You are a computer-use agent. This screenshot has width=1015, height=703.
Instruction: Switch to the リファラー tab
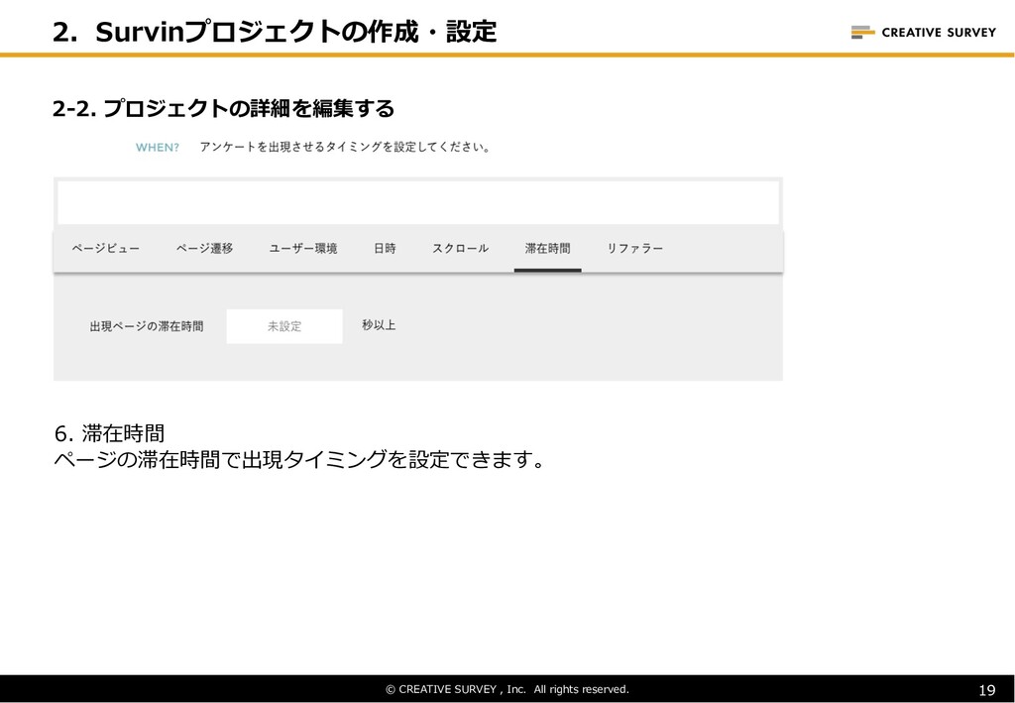[x=635, y=249]
